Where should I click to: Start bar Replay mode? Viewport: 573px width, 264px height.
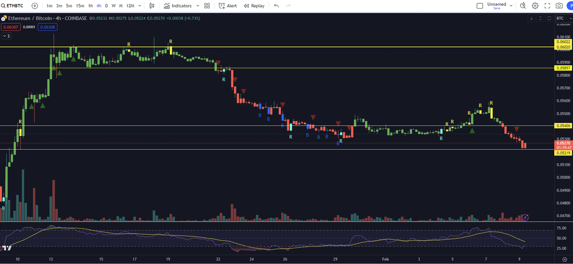coord(254,6)
